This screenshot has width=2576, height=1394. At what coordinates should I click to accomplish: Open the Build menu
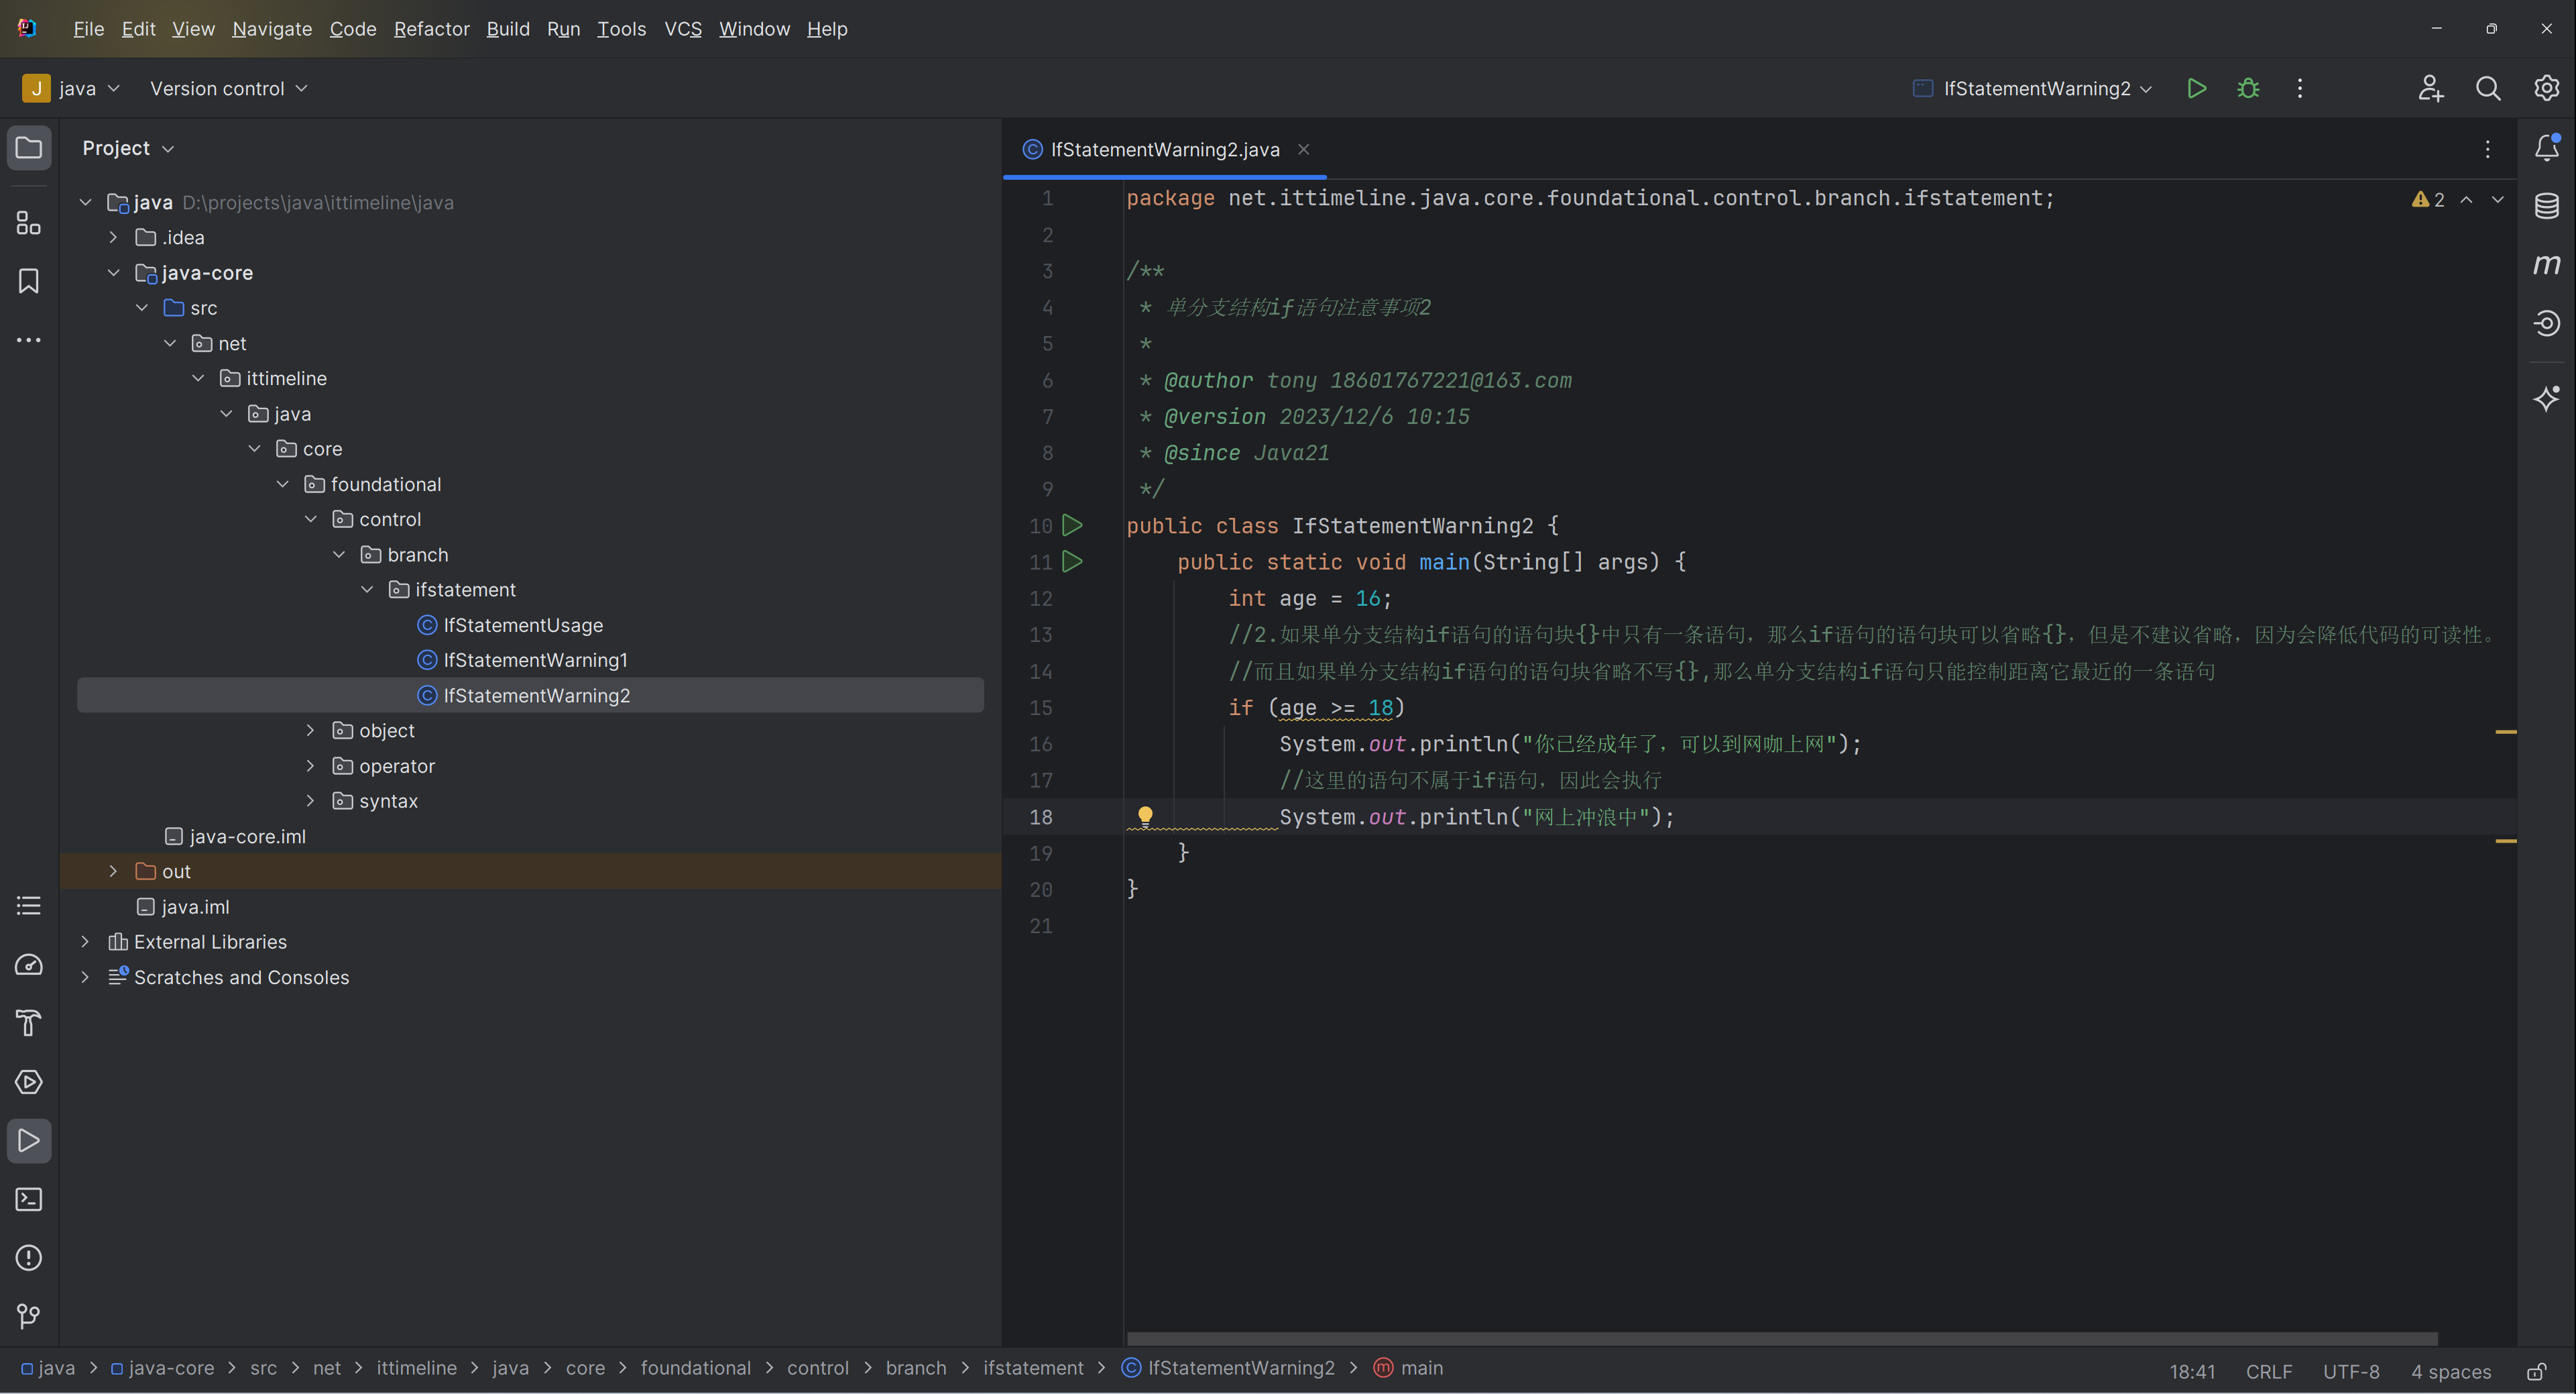point(508,29)
